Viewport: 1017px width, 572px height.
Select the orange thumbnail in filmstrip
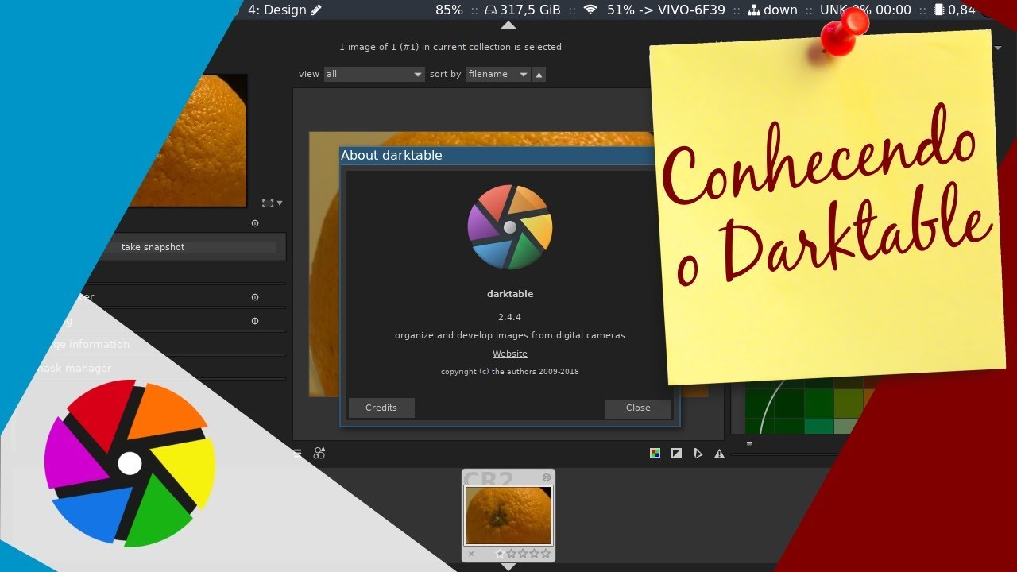(x=508, y=516)
